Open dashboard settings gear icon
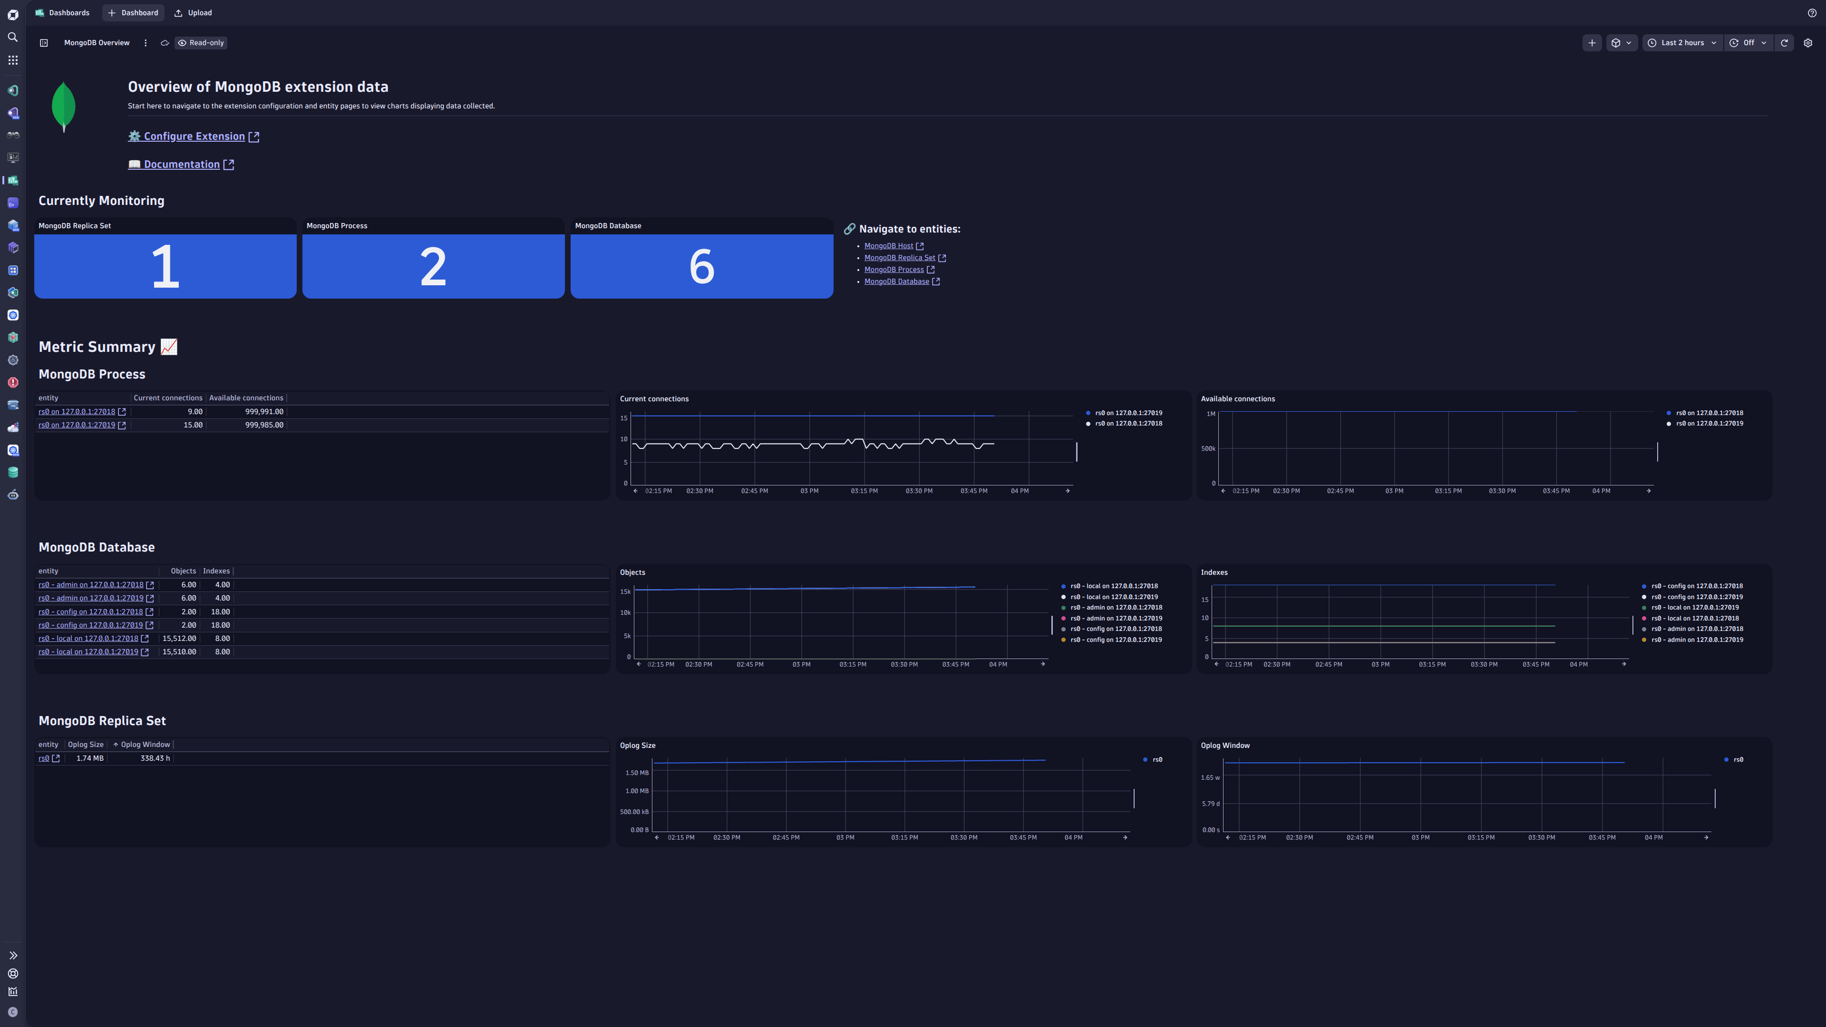 coord(1807,42)
